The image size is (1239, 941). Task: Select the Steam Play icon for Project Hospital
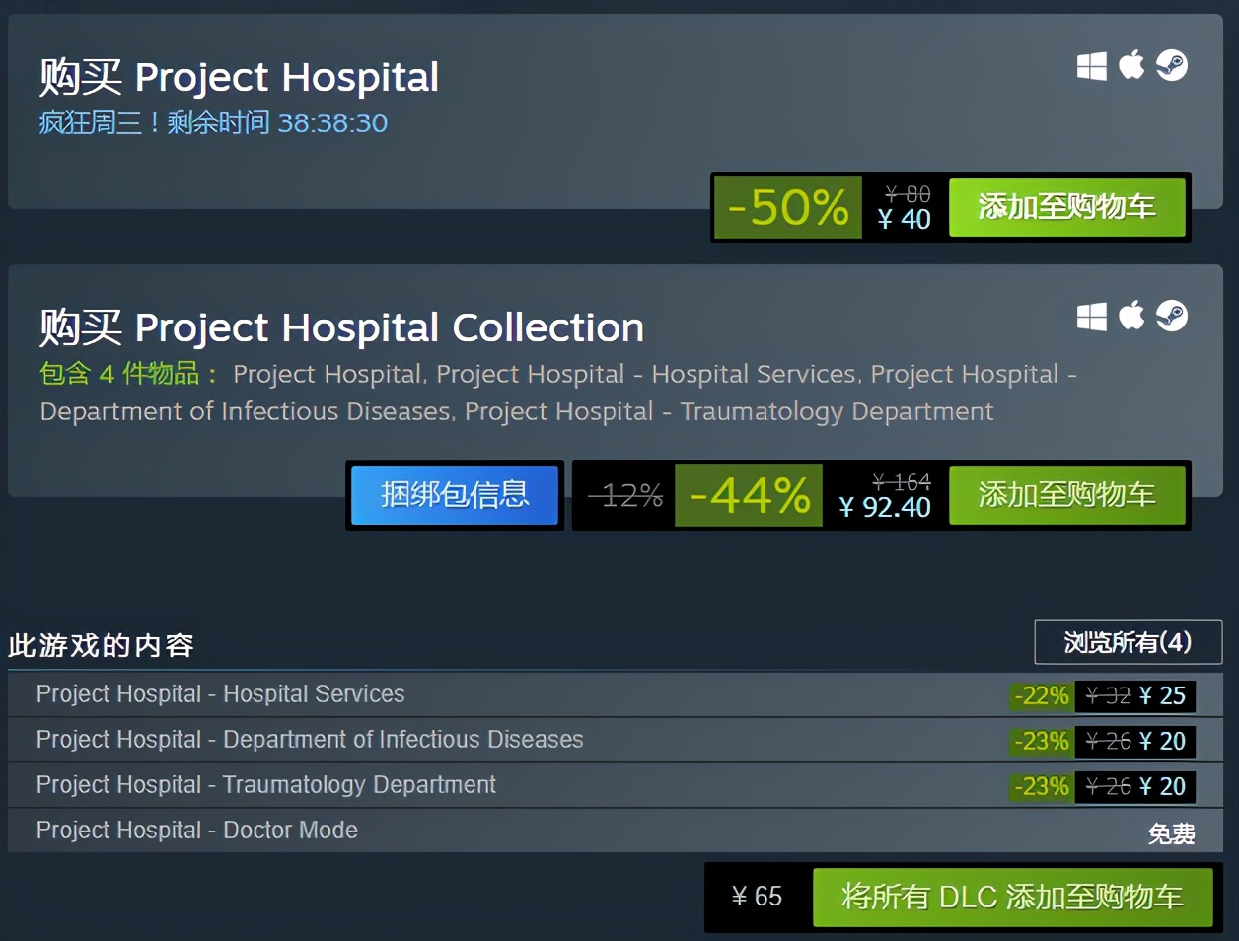coord(1173,64)
